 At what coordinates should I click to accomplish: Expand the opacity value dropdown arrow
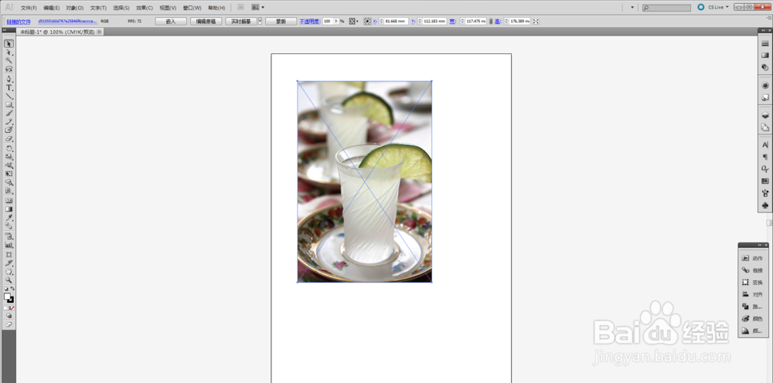tap(336, 21)
